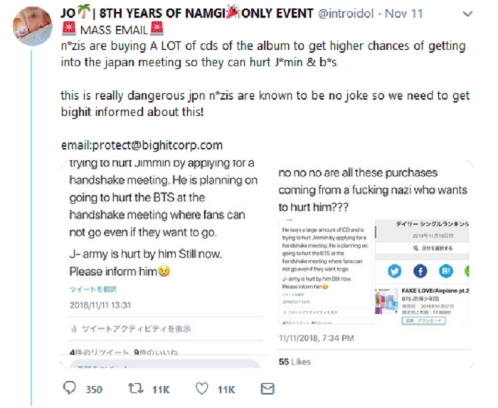Click the ツイートを翻訳 translate link

pyautogui.click(x=93, y=289)
